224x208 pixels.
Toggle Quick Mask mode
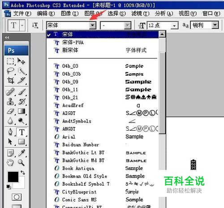point(17,197)
